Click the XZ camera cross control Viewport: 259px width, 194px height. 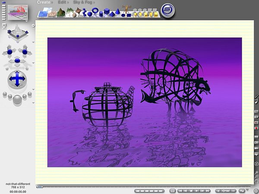click(x=25, y=52)
